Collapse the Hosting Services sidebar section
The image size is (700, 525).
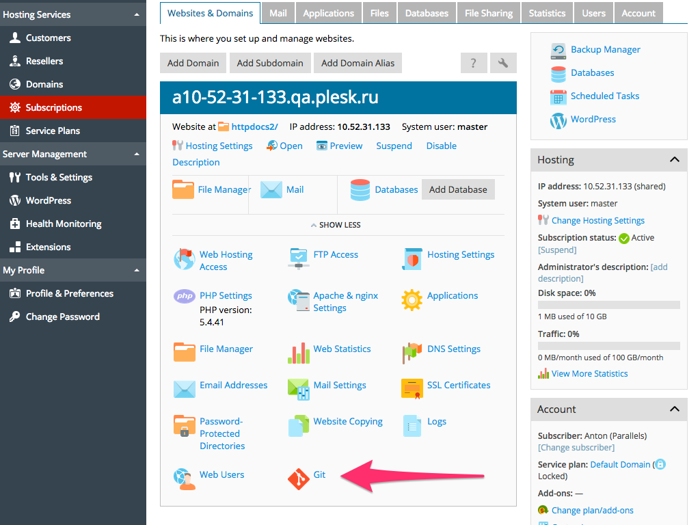coord(137,14)
